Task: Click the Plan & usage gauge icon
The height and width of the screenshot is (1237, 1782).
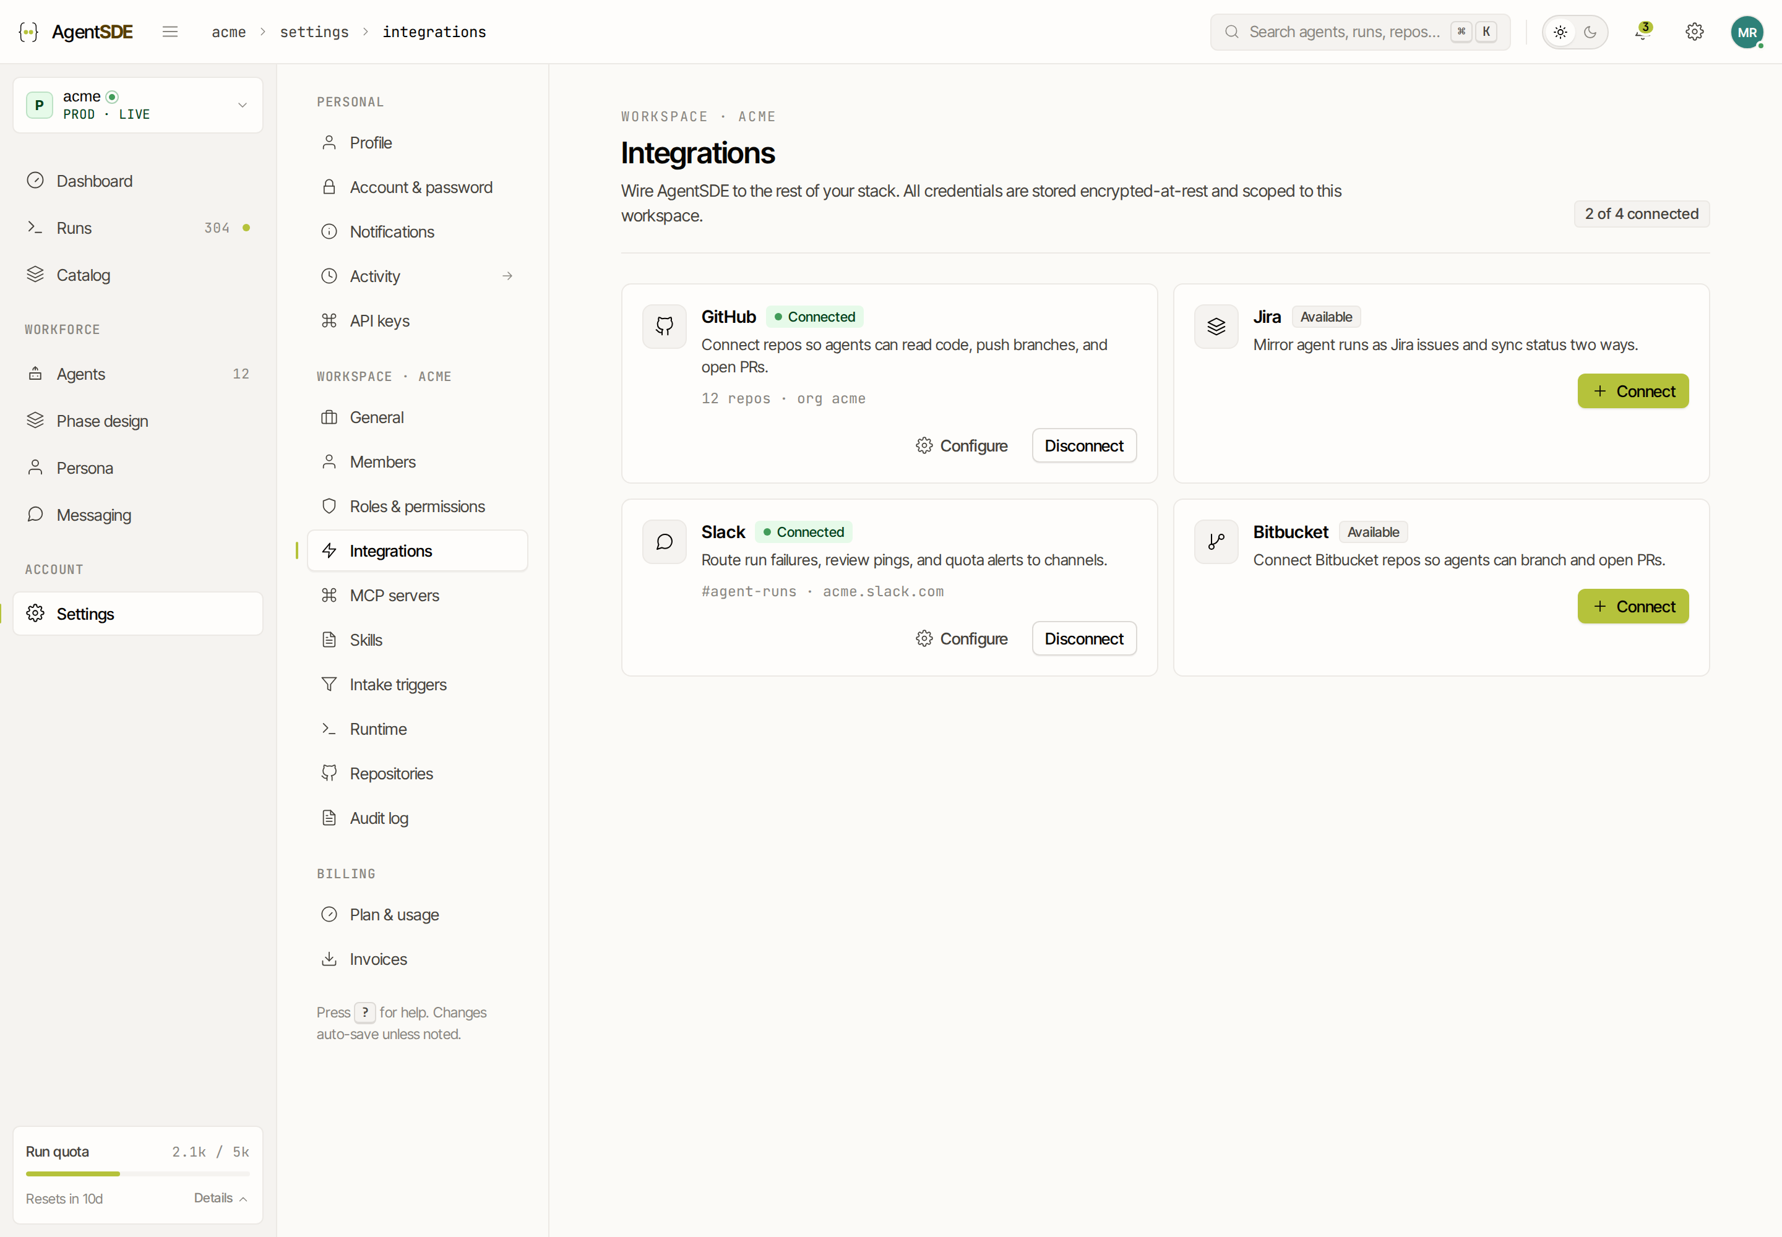Action: coord(329,915)
